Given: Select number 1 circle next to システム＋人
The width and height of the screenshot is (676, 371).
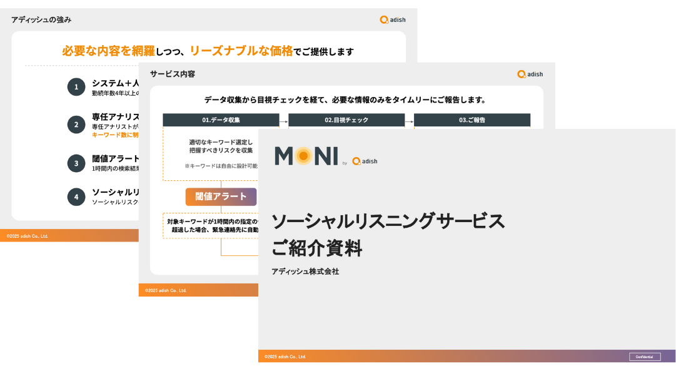Looking at the screenshot, I should [76, 87].
